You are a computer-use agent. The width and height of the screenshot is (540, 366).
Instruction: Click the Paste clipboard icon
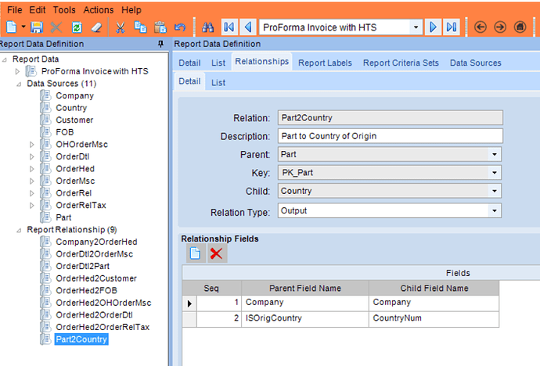[x=160, y=27]
